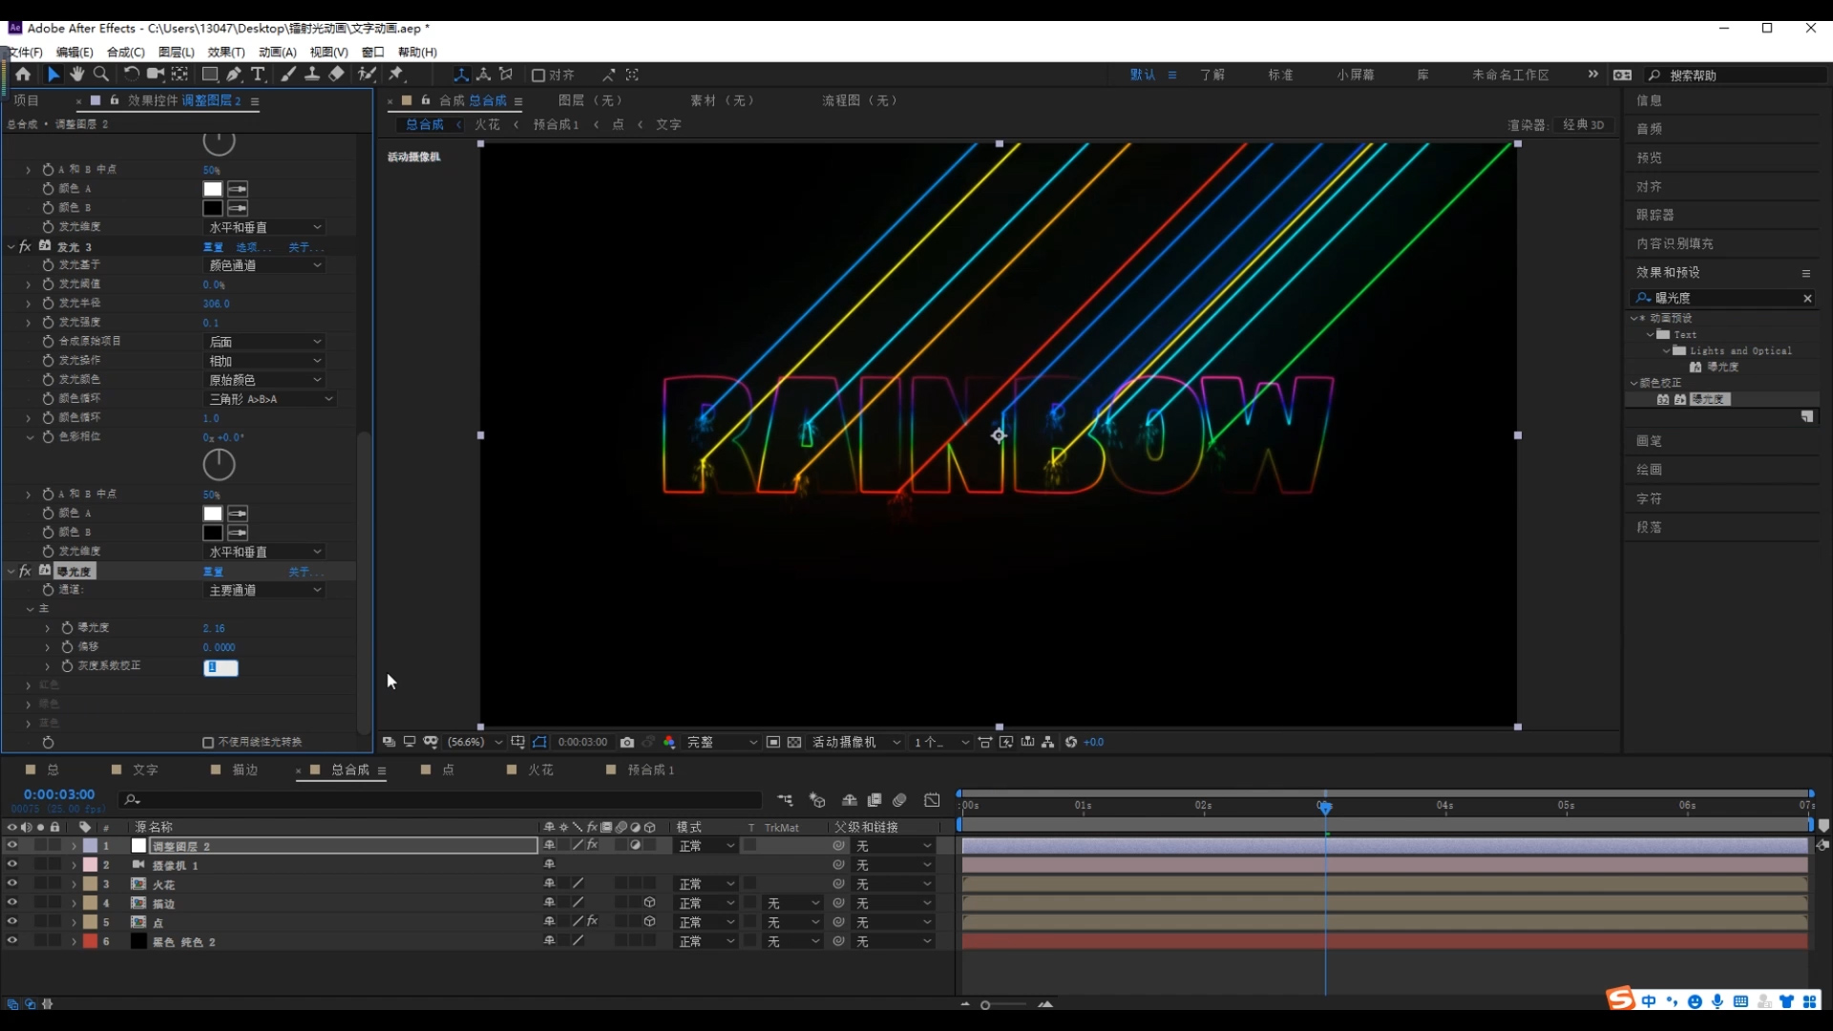The height and width of the screenshot is (1031, 1833).
Task: Select the Clone Stamp tool
Action: click(311, 74)
